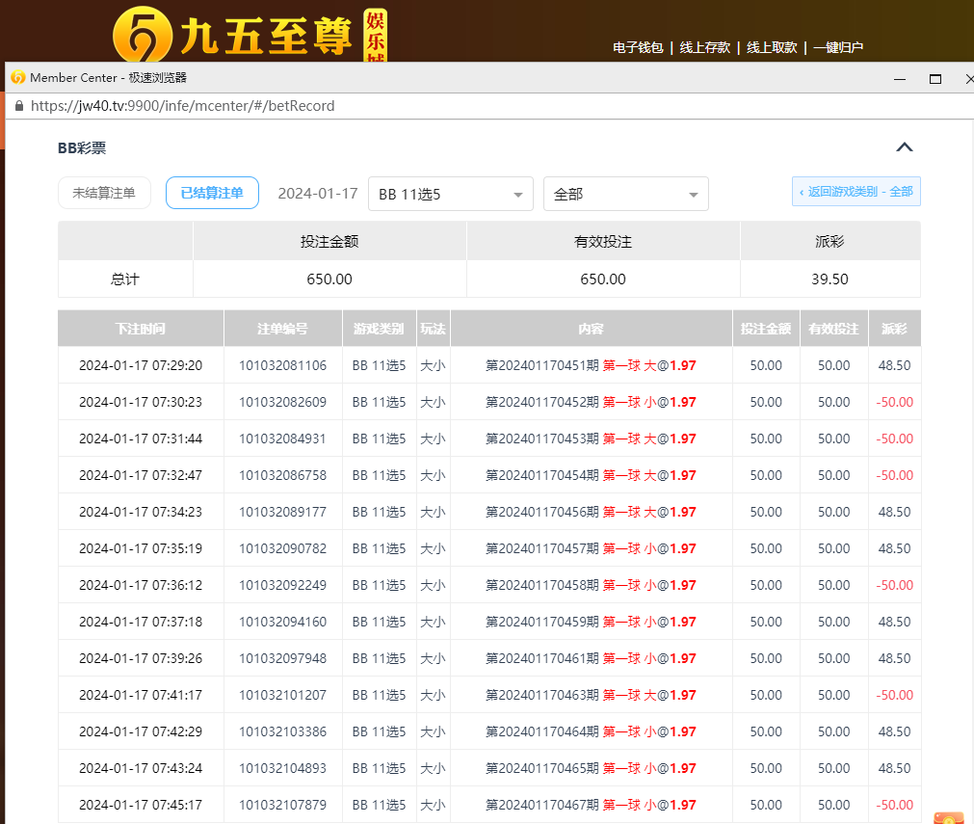
Task: Select bet record 101032081106 row
Action: coord(282,365)
